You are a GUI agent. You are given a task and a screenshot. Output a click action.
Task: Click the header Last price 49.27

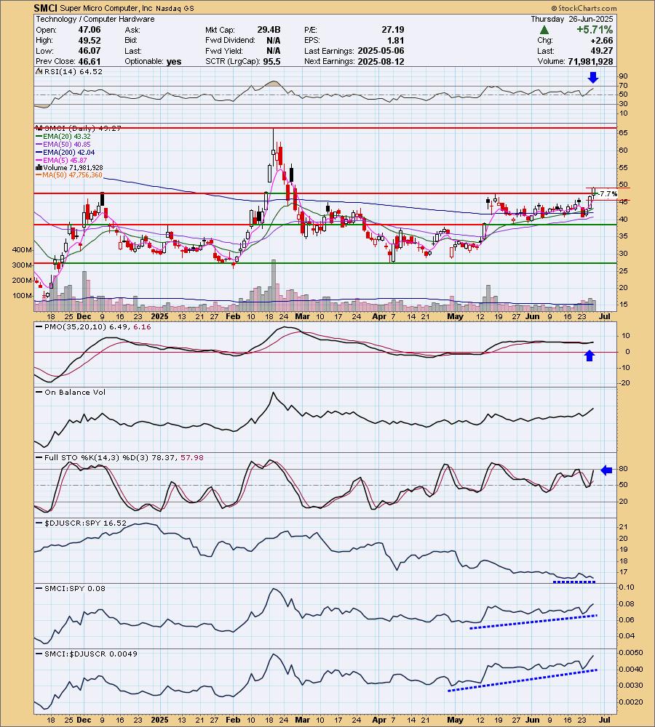(x=602, y=51)
